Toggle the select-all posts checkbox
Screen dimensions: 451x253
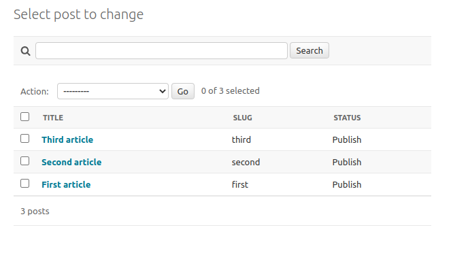24,117
